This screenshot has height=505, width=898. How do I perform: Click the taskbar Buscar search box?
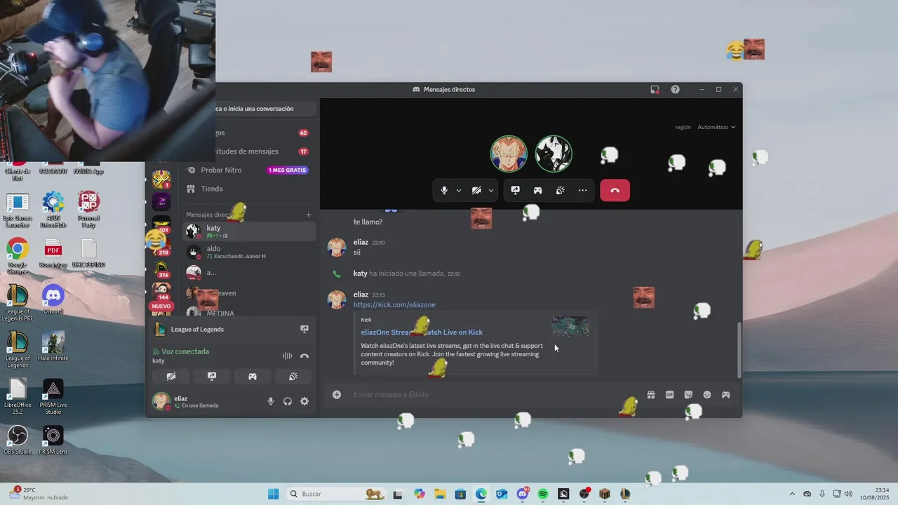coord(337,494)
